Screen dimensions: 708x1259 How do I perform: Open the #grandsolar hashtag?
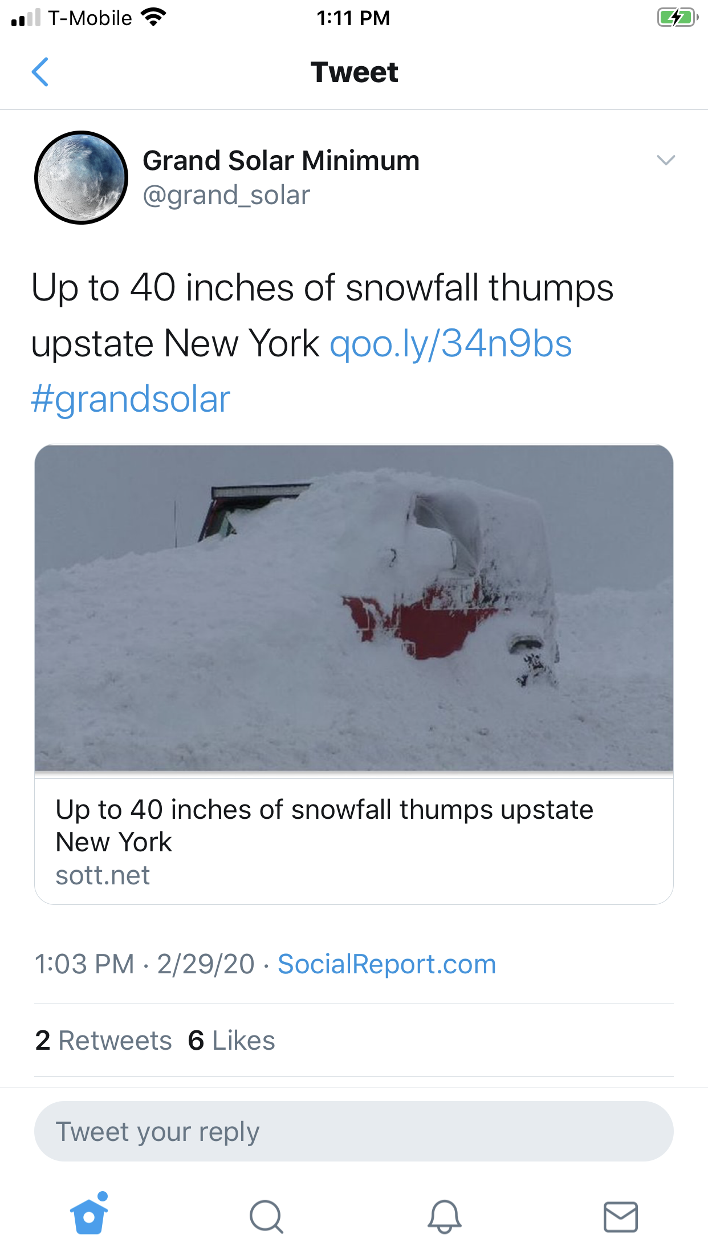pyautogui.click(x=131, y=399)
